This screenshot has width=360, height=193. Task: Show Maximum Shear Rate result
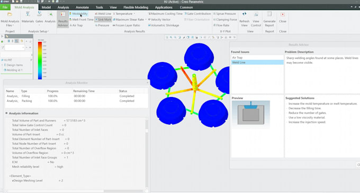128,20
